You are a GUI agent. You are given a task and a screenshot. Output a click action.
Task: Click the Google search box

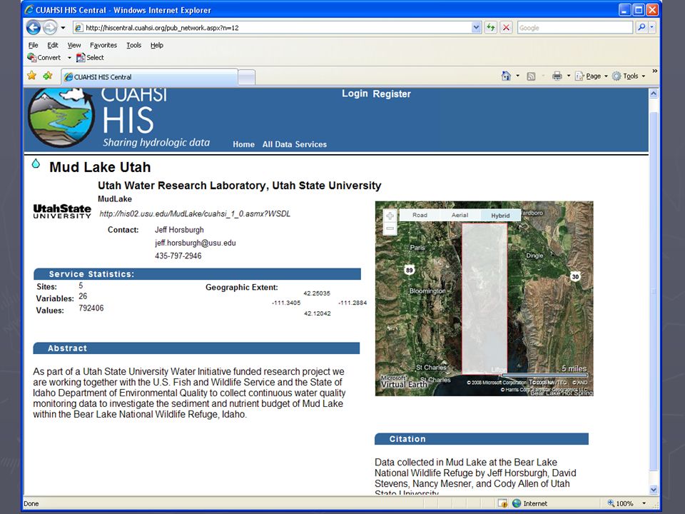tap(574, 28)
